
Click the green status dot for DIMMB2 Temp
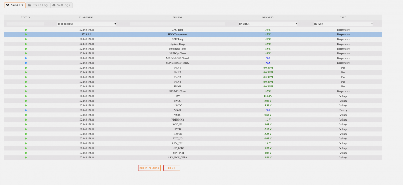[25, 91]
